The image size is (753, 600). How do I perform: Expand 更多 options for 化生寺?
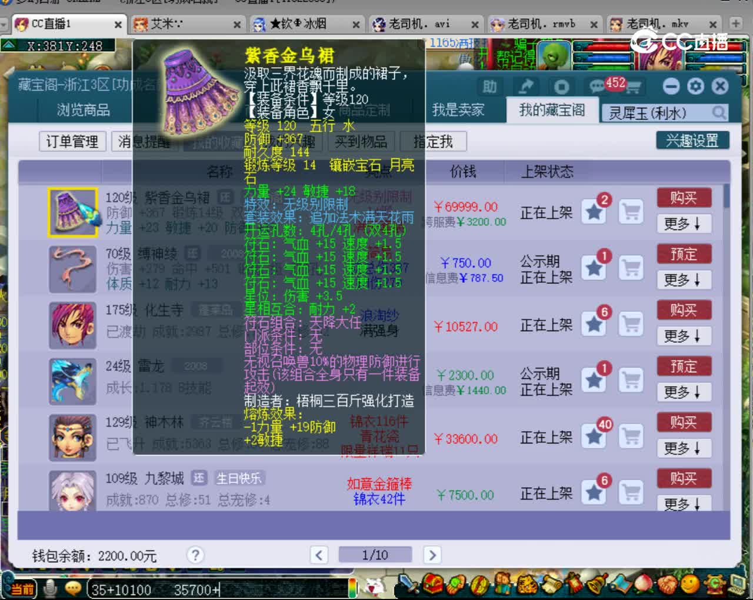pos(684,336)
